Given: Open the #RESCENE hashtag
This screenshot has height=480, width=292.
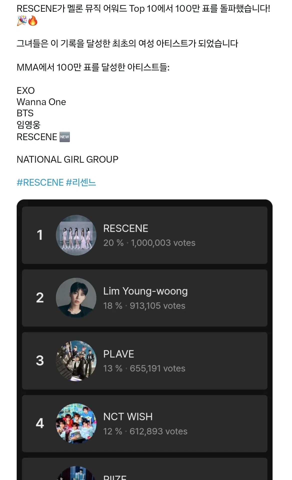Looking at the screenshot, I should click(x=40, y=182).
